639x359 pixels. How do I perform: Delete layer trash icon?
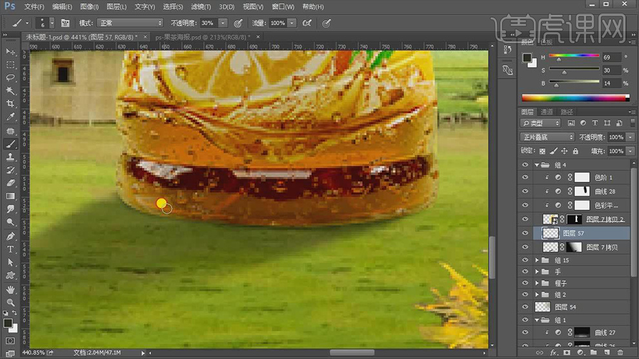coord(620,353)
